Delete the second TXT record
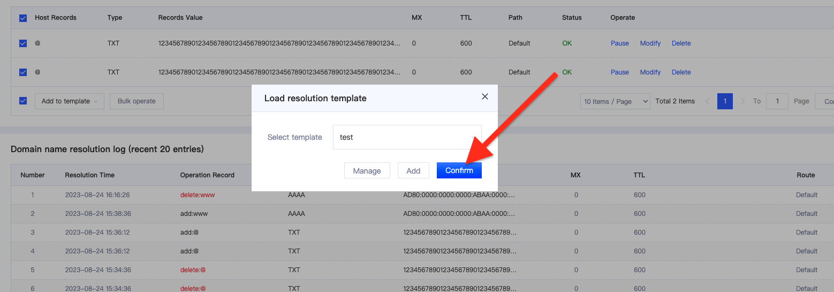 coord(681,72)
